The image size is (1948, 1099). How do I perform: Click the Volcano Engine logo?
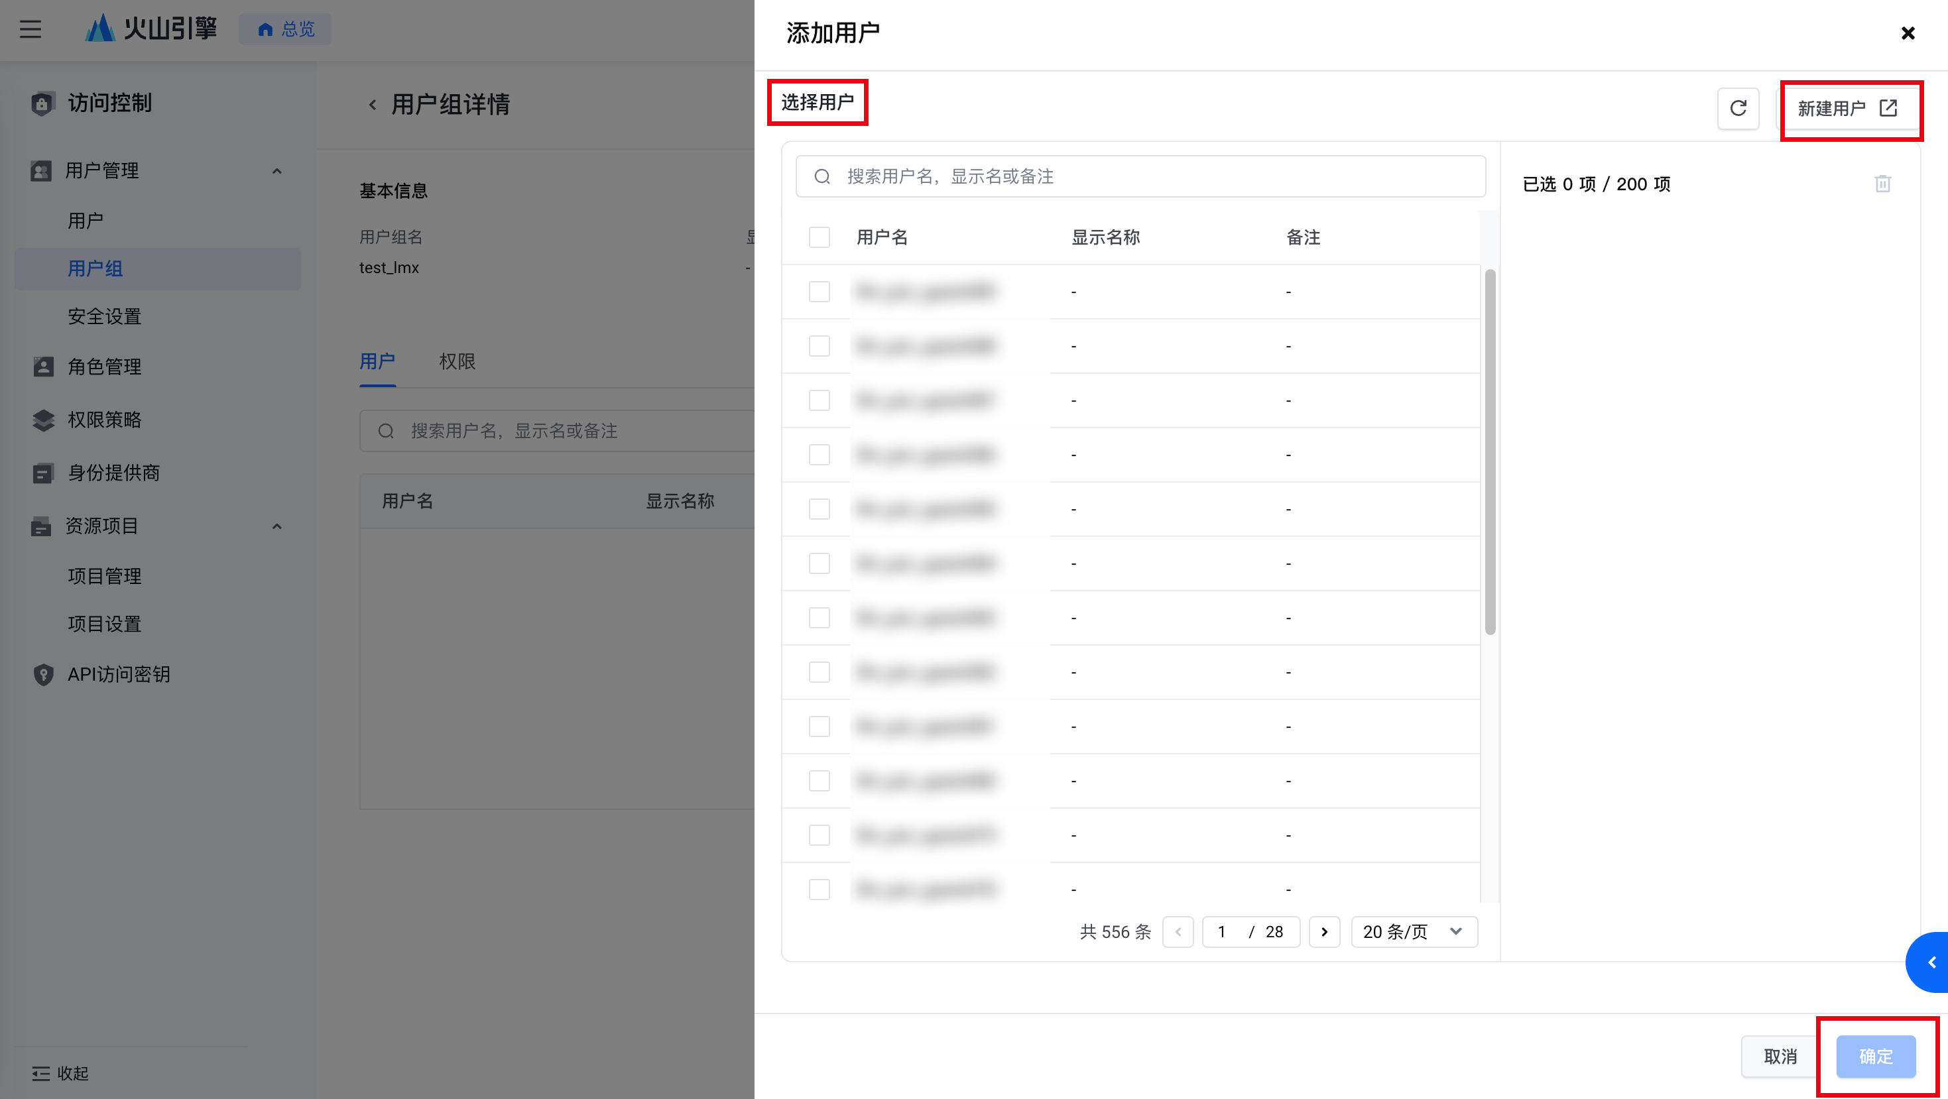(x=151, y=29)
